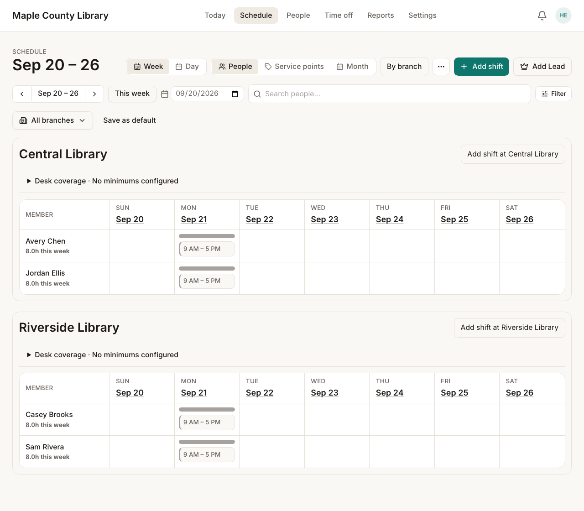Select the Month view
Viewport: 584px width, 511px height.
click(x=353, y=67)
